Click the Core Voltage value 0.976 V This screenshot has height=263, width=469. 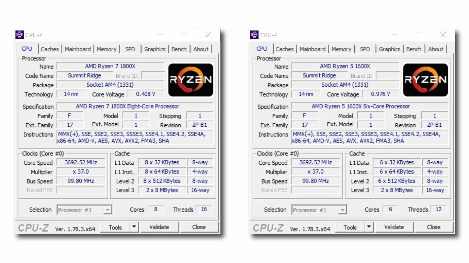pyautogui.click(x=381, y=94)
